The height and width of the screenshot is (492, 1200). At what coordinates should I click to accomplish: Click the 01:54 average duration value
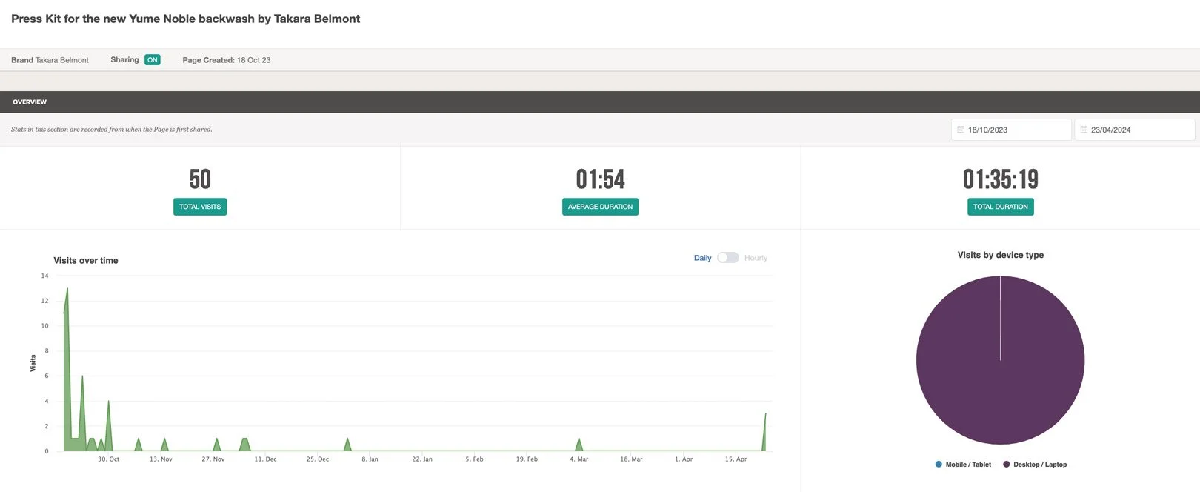pyautogui.click(x=600, y=179)
